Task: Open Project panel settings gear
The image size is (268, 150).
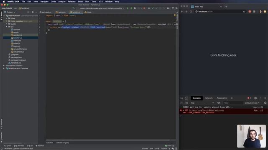Action: pyautogui.click(x=33, y=12)
